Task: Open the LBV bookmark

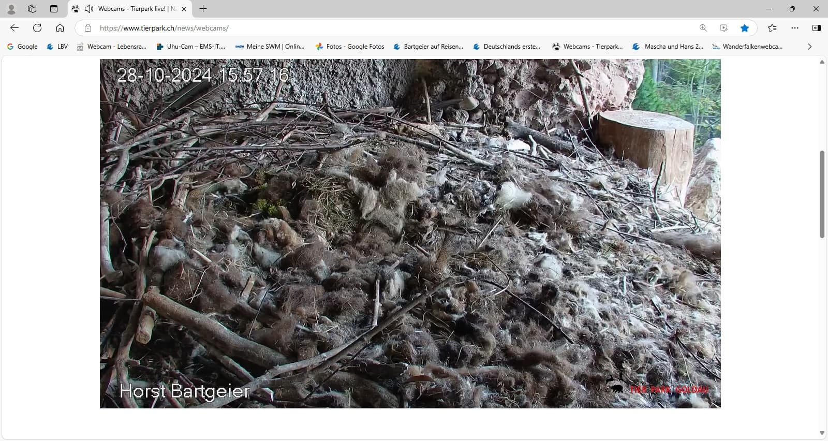Action: point(57,47)
